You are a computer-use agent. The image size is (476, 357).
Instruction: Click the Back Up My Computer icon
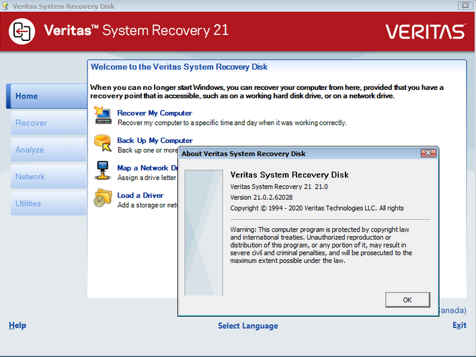pos(103,143)
